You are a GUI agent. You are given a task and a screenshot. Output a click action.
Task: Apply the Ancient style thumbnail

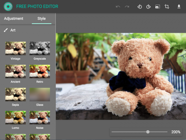15,71
